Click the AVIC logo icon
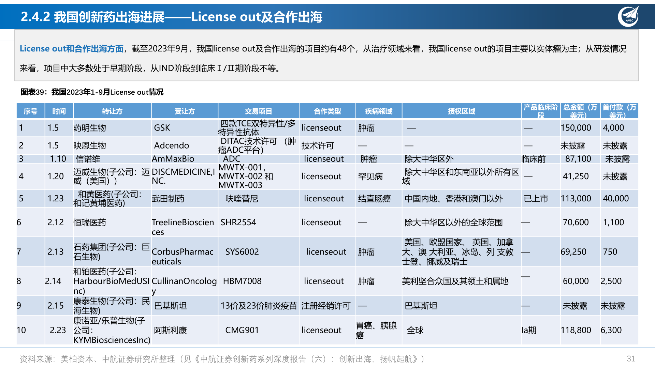Viewport: 655px width, 368px height. point(628,16)
